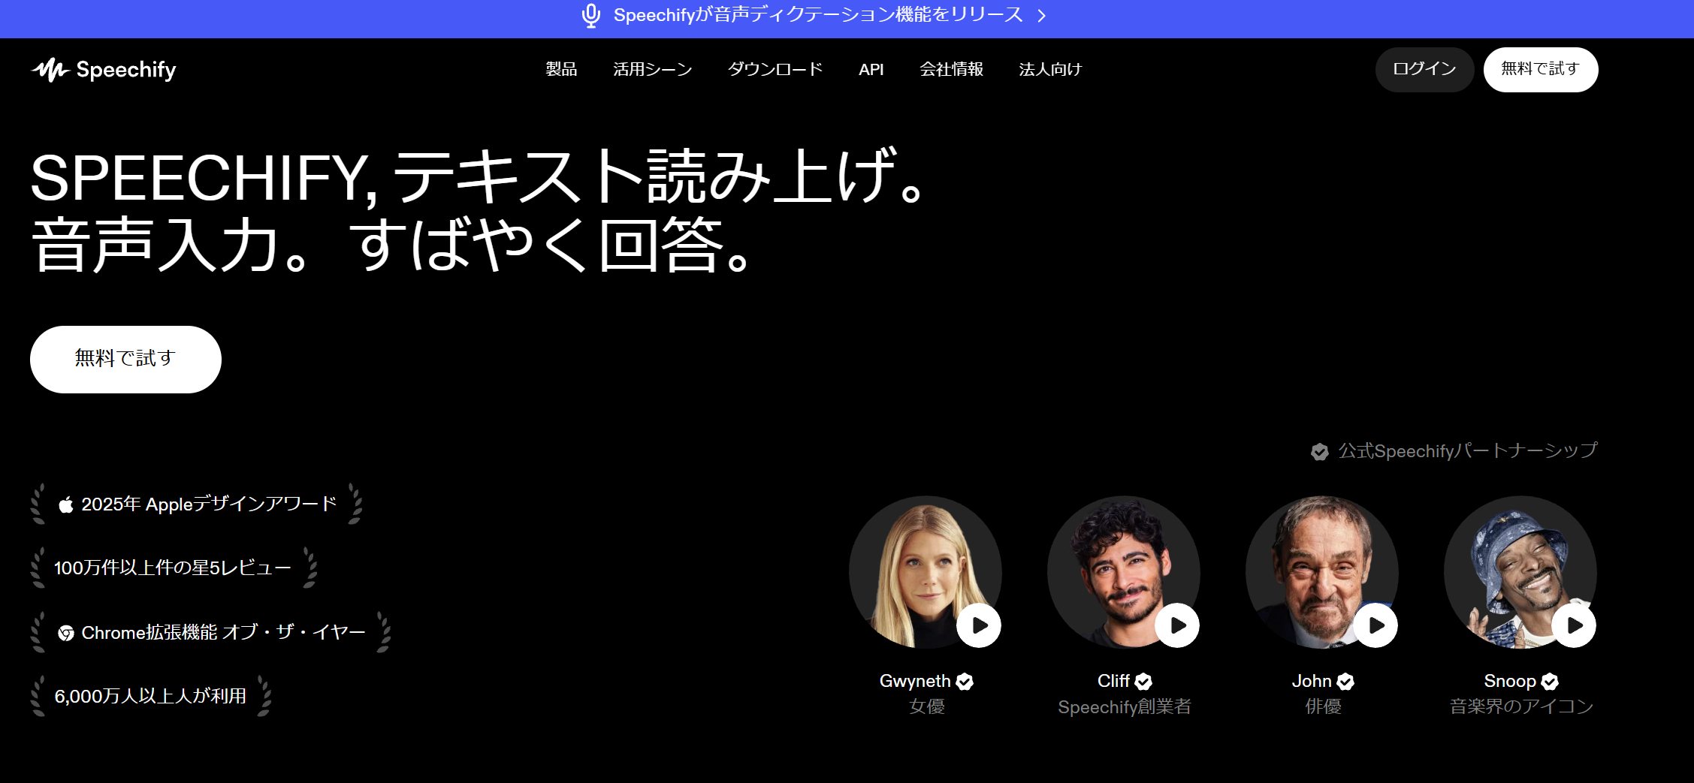
Task: Click the 俳優 caption under John
Action: 1323,706
